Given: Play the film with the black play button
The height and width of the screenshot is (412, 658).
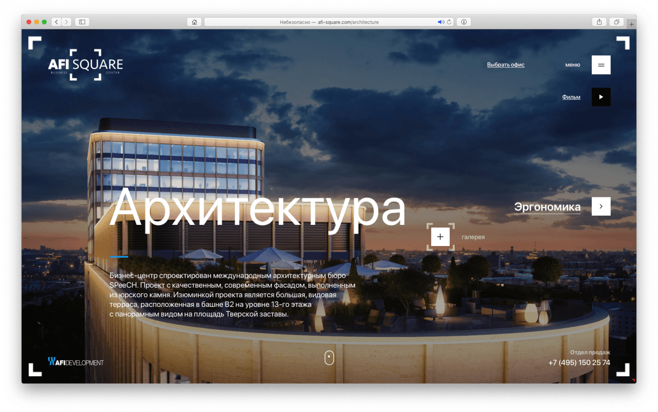Looking at the screenshot, I should [601, 97].
